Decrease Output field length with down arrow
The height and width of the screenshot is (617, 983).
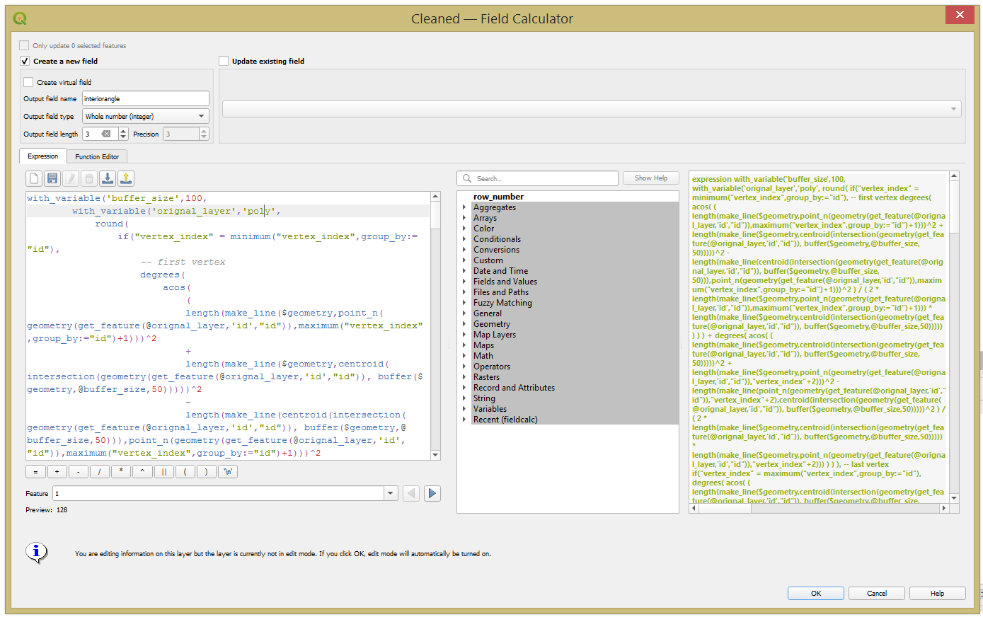tap(123, 137)
